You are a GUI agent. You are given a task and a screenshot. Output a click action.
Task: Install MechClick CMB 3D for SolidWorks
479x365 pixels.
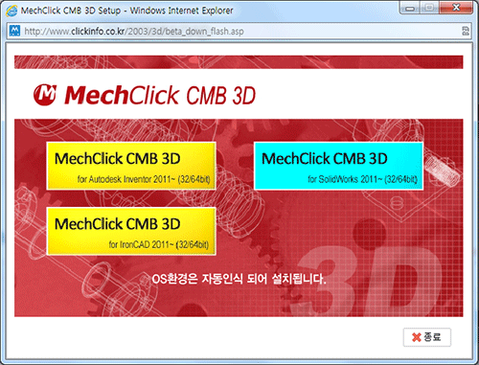[x=338, y=166]
